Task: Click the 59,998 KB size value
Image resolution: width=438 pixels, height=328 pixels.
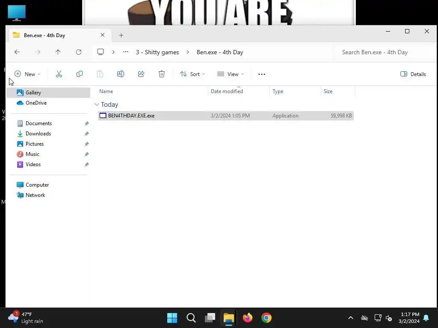Action: [341, 116]
